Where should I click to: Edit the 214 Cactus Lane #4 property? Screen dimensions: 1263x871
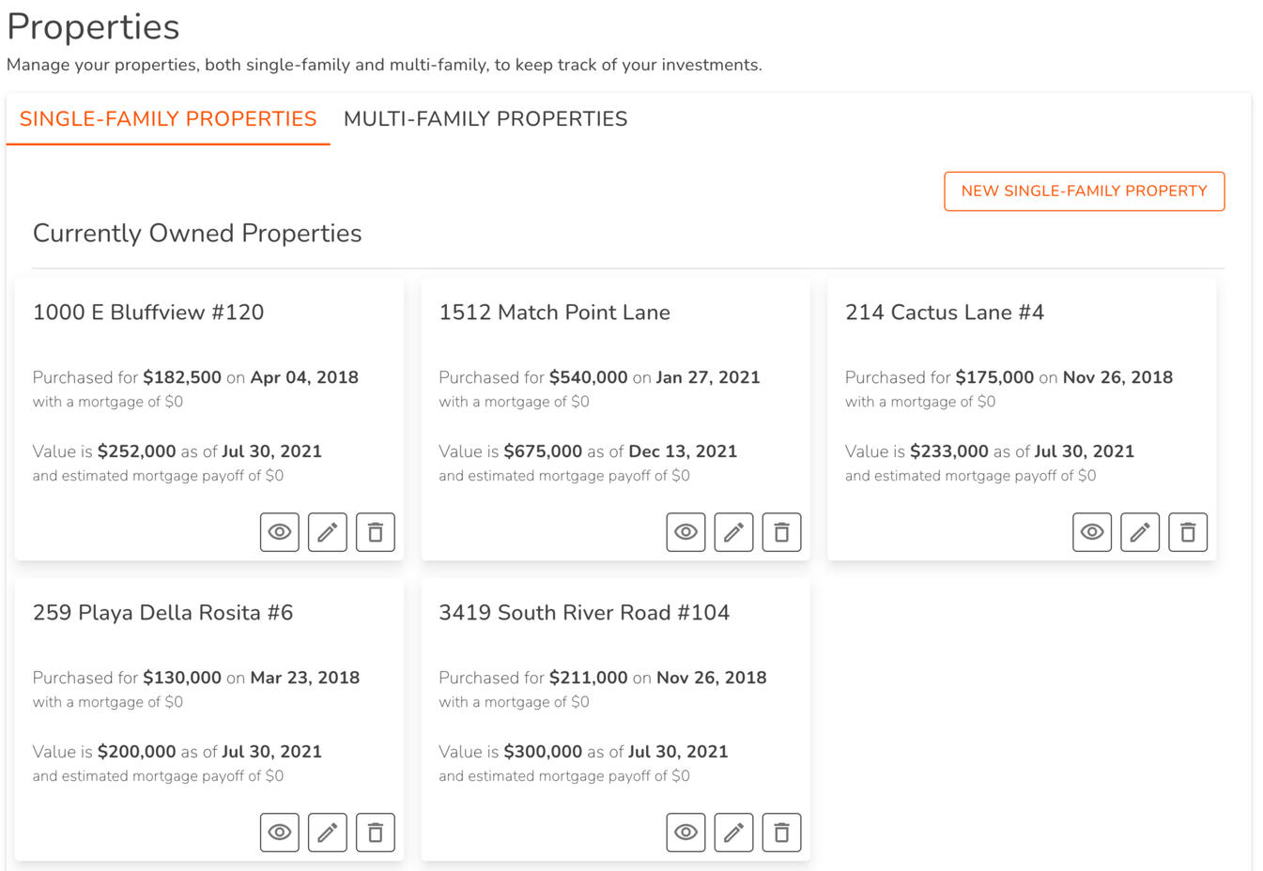tap(1140, 532)
